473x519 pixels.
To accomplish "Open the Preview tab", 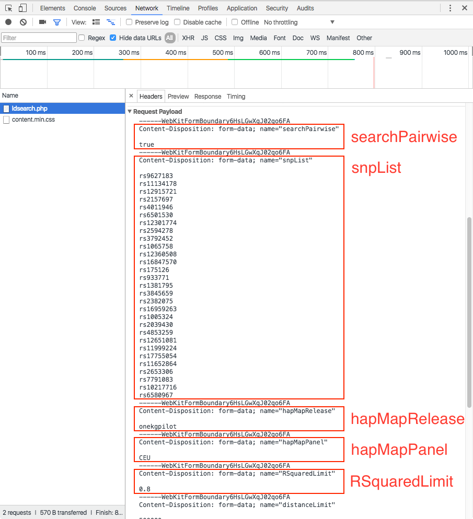I will [178, 96].
